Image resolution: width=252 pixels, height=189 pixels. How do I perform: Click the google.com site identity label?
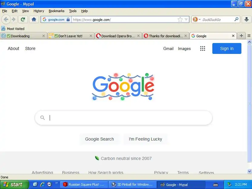click(56, 20)
